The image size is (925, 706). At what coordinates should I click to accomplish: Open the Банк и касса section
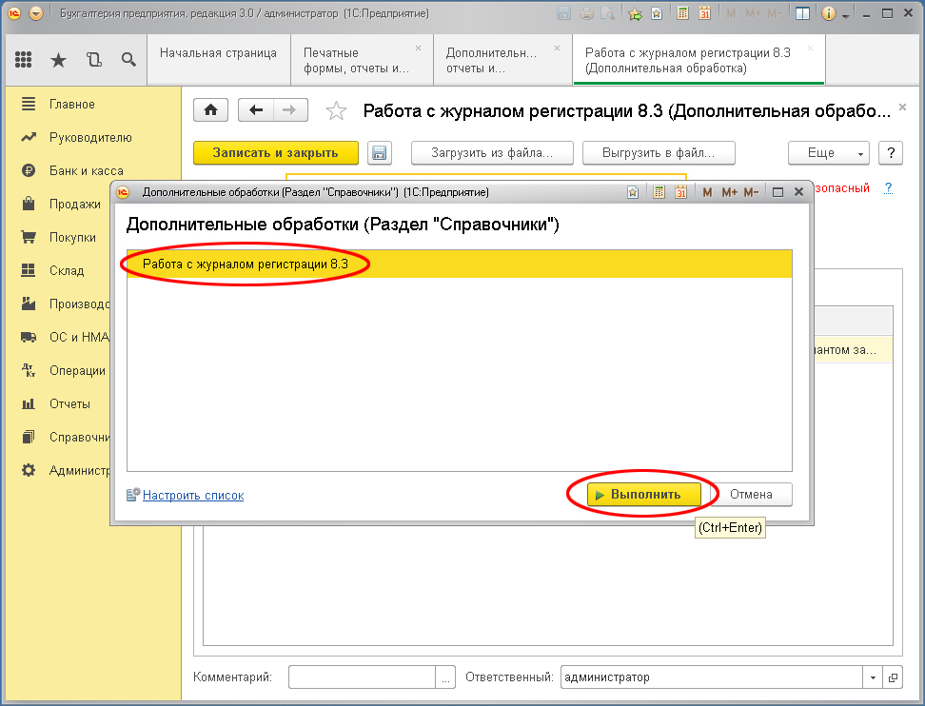pyautogui.click(x=87, y=170)
